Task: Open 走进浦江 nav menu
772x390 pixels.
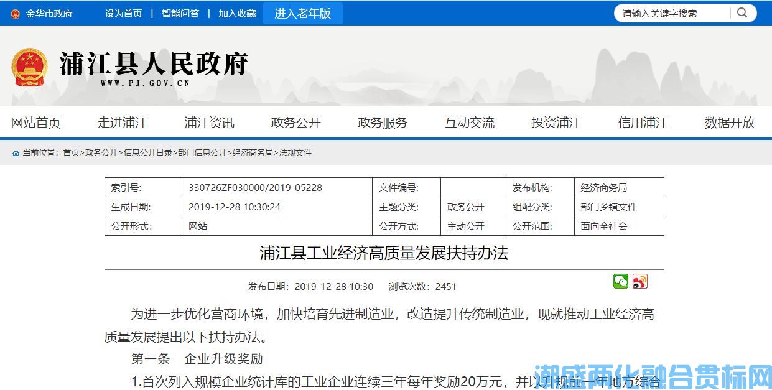Action: point(123,123)
